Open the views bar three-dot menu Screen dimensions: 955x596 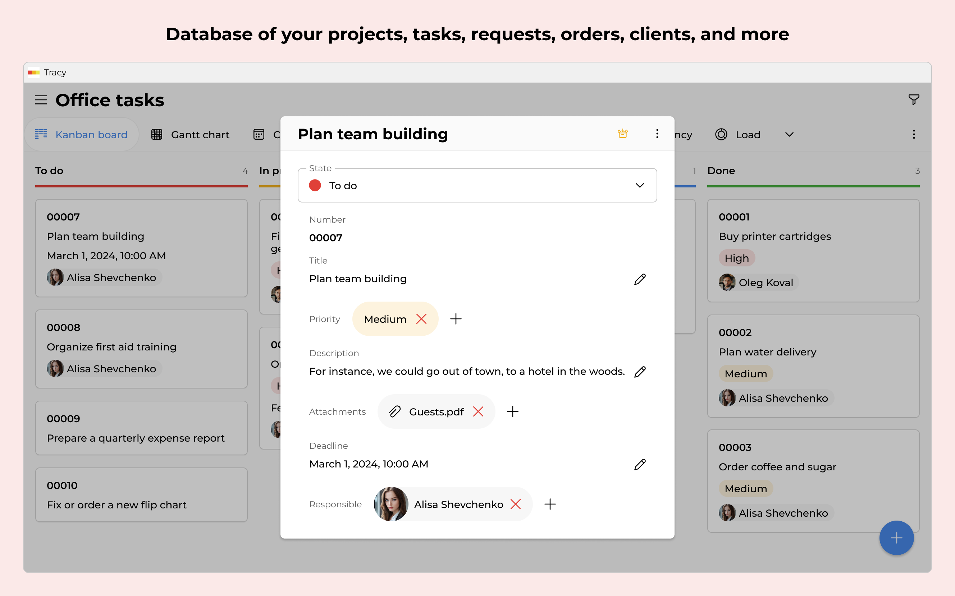coord(913,134)
